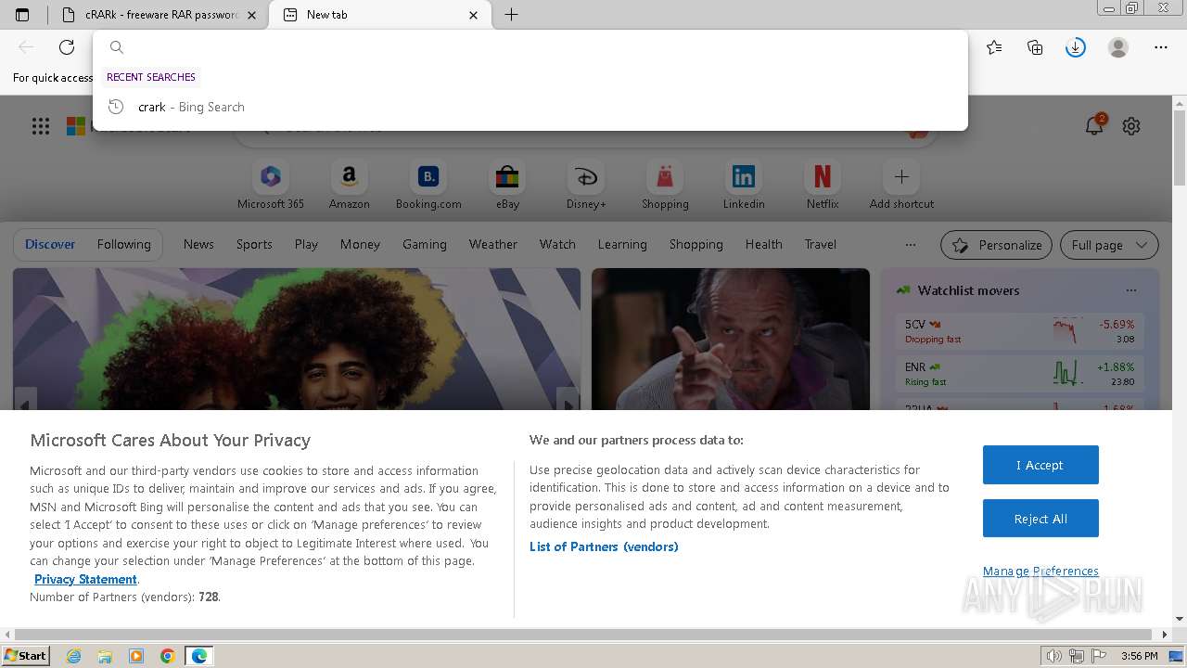Open the Collections icon

tap(1035, 47)
